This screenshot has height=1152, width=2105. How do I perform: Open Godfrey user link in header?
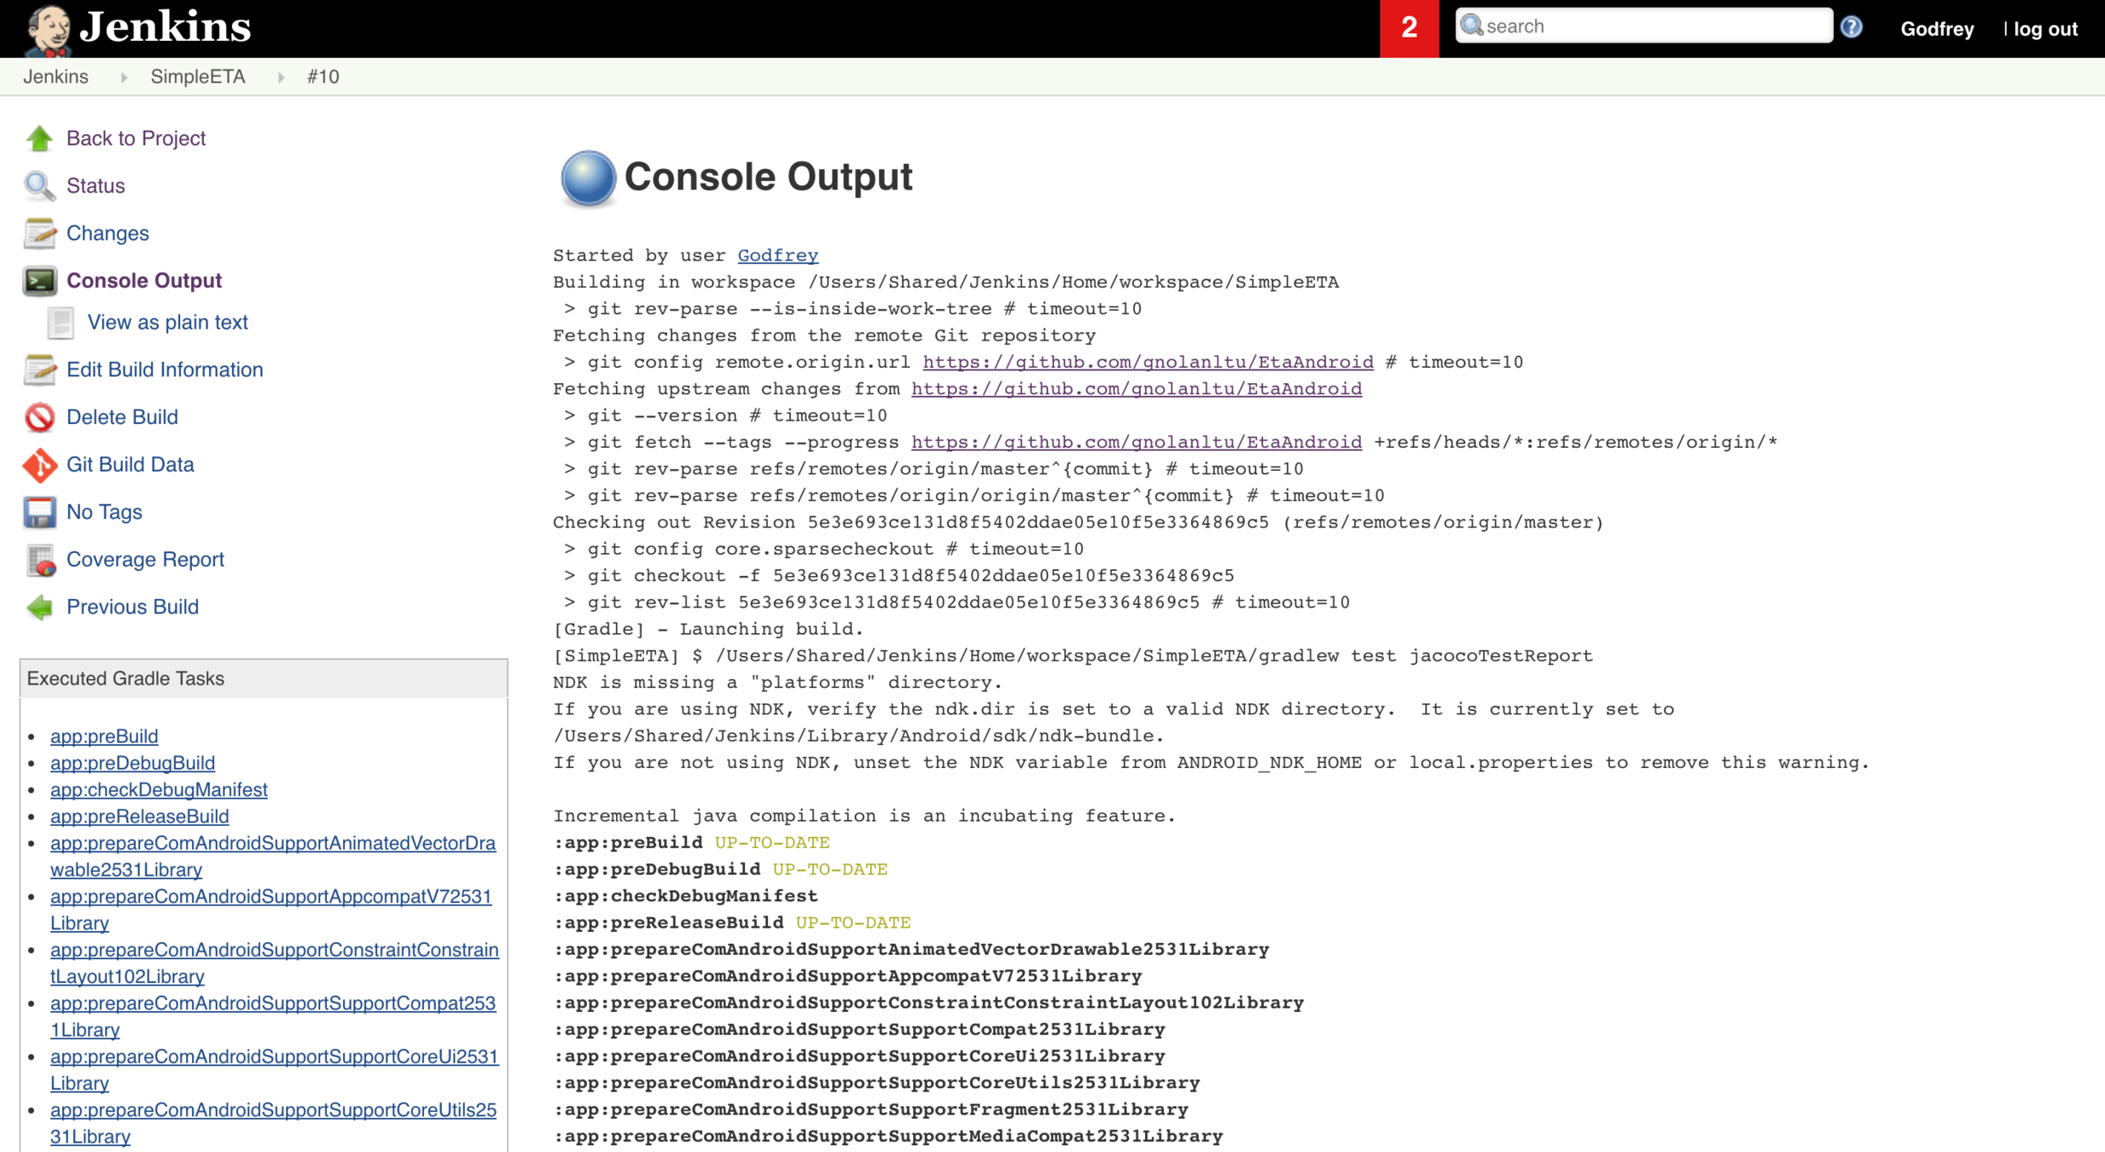[x=1937, y=29]
